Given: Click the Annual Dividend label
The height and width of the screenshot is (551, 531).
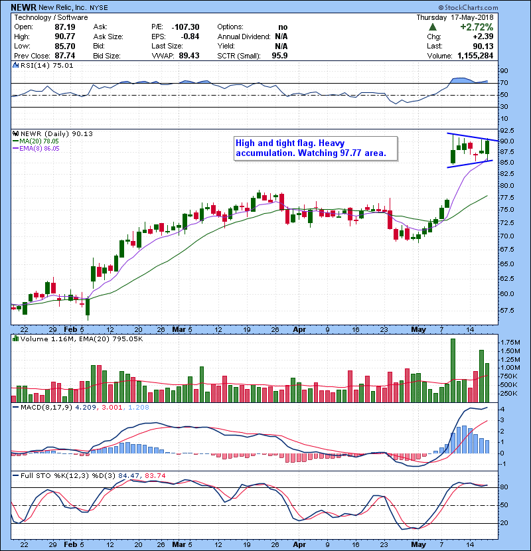Looking at the screenshot, I should tap(244, 37).
